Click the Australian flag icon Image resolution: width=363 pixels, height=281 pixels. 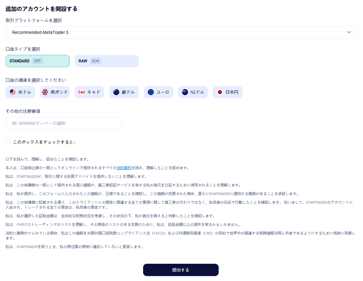[116, 92]
